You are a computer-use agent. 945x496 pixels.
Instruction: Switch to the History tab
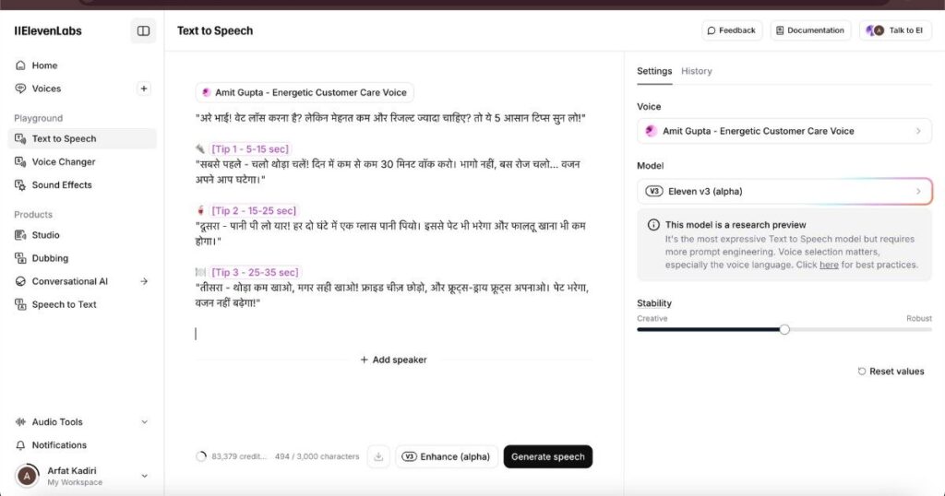pos(697,71)
